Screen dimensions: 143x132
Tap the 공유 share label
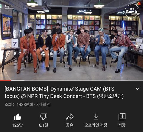(x=70, y=125)
